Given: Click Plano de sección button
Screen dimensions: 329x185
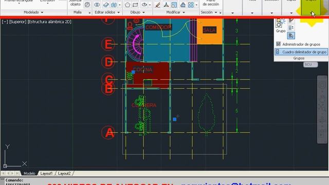Looking at the screenshot, I should point(211,3).
